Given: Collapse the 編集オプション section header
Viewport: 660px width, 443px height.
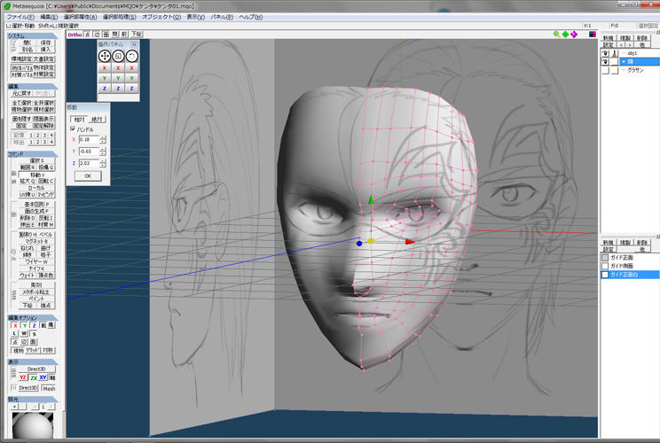Looking at the screenshot, I should tap(32, 318).
